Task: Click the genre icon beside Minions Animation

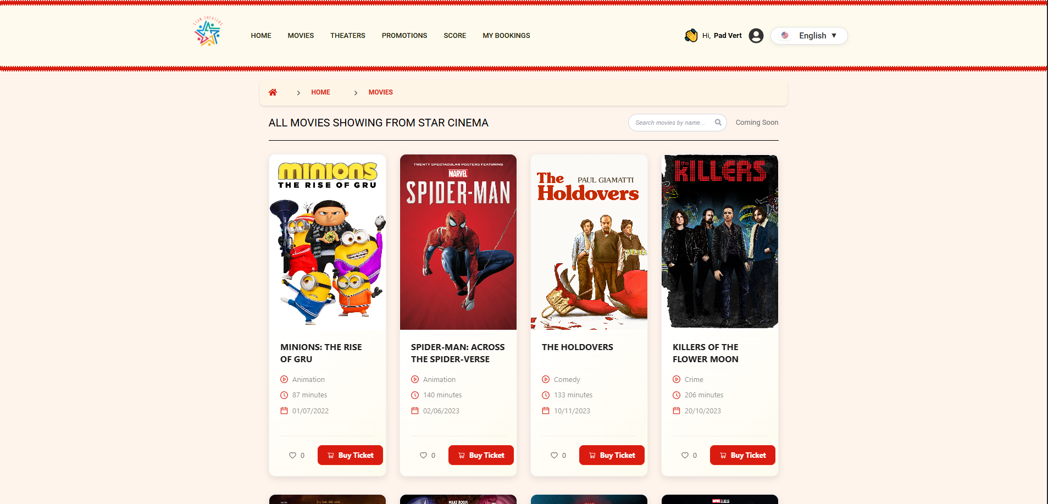Action: 284,379
